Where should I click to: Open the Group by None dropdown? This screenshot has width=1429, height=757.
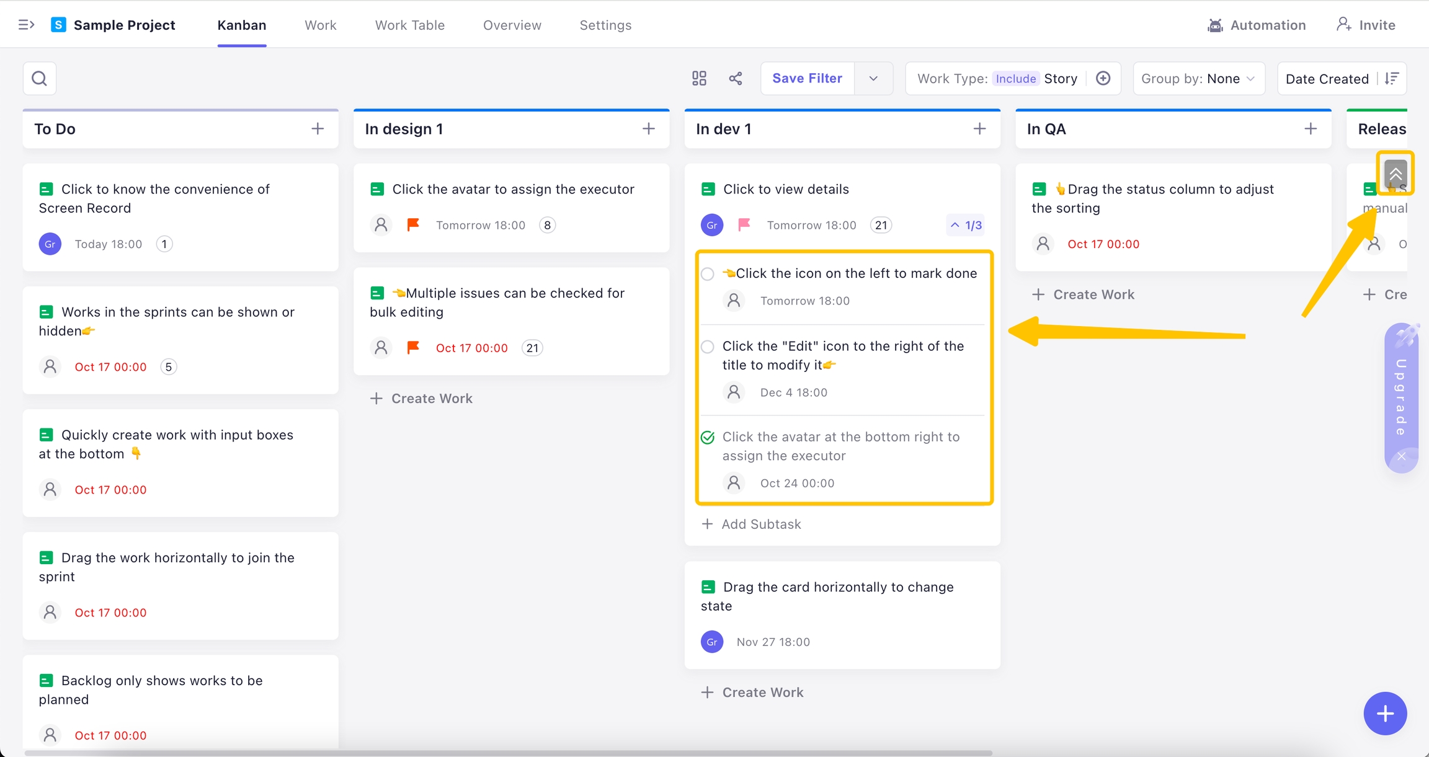click(x=1198, y=79)
